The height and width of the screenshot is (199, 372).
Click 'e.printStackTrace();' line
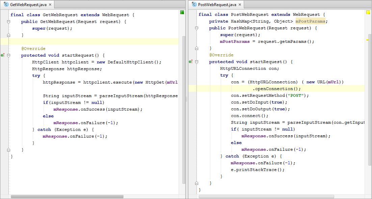258,170
